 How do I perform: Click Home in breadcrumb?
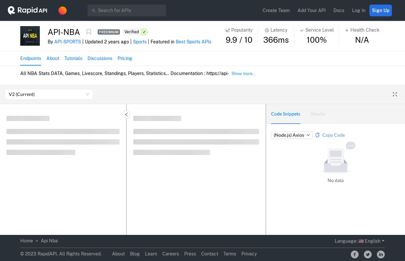(x=26, y=241)
